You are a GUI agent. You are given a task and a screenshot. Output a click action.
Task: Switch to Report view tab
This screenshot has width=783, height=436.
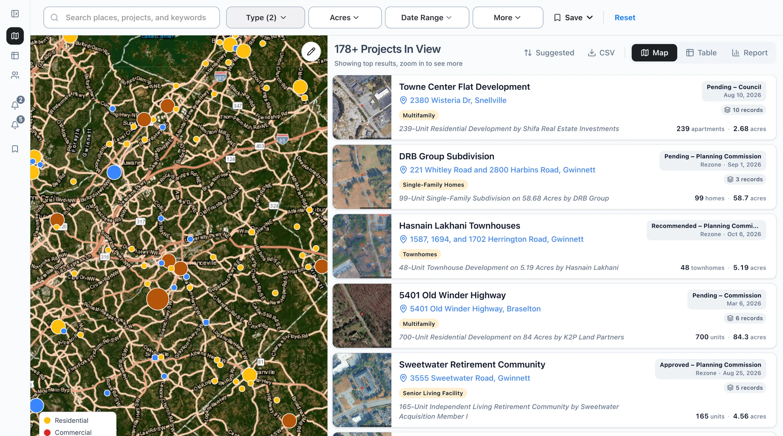[749, 53]
